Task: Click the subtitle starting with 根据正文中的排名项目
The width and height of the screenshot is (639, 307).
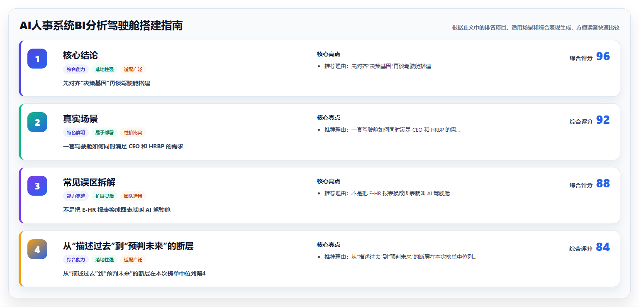Action: tap(536, 27)
